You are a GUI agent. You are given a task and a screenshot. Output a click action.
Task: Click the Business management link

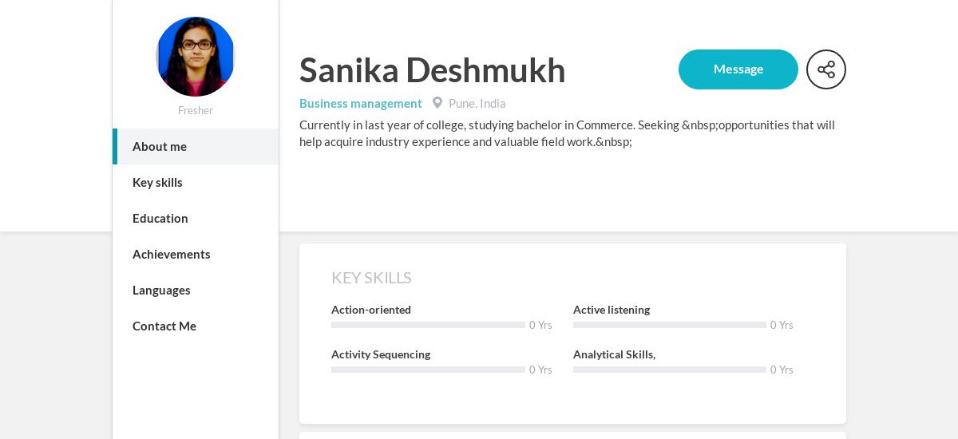(361, 103)
